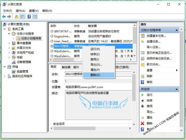Screen dimensions: 186x140
Task: Switch to the 触发器 tab
Action: click(66, 67)
